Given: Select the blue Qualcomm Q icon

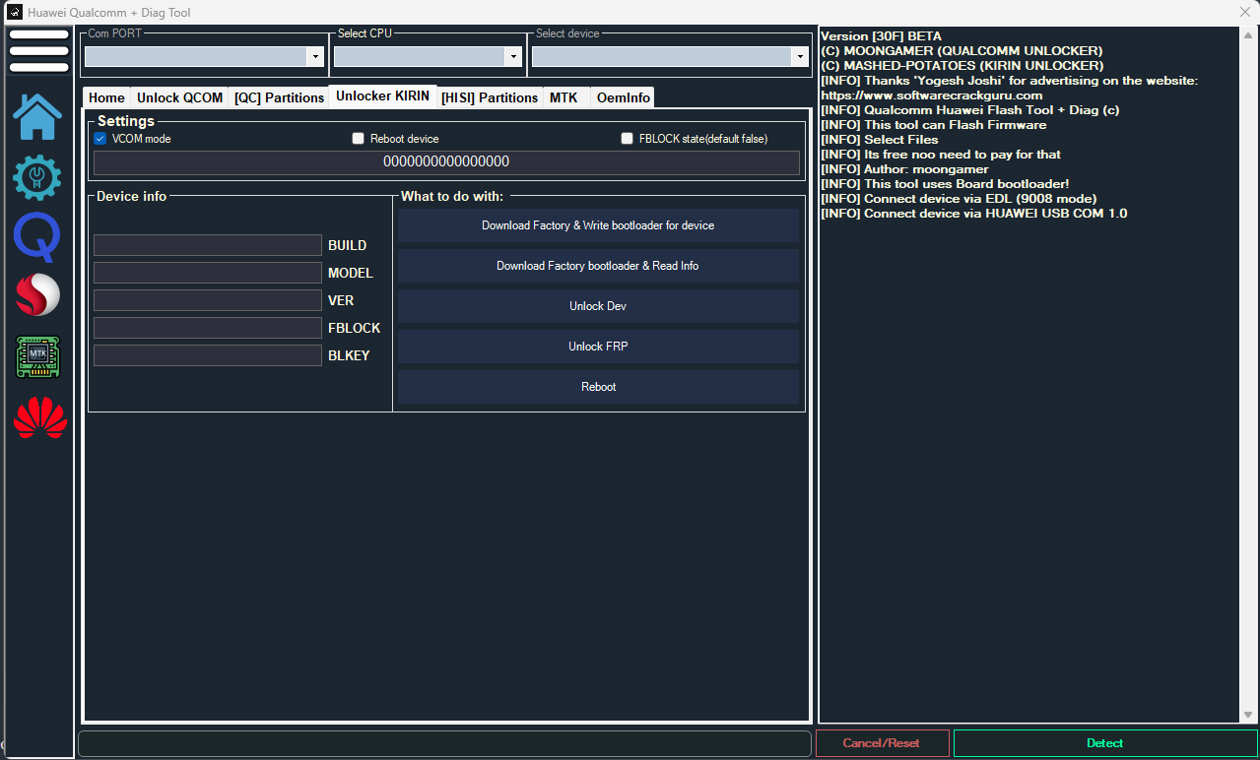Looking at the screenshot, I should pos(37,237).
